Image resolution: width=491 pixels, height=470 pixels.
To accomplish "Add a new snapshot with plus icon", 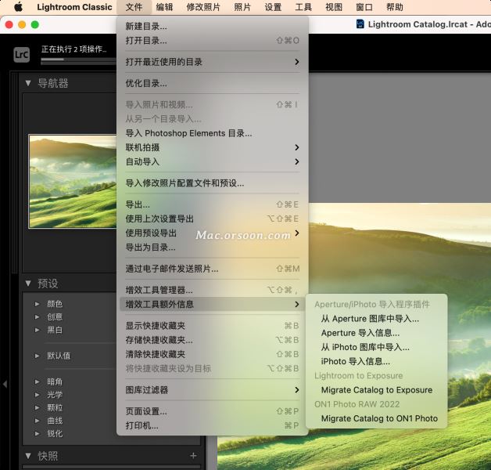I will [x=193, y=456].
